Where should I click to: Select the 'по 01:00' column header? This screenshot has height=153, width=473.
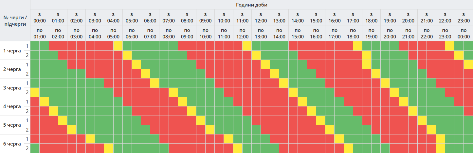(40, 33)
